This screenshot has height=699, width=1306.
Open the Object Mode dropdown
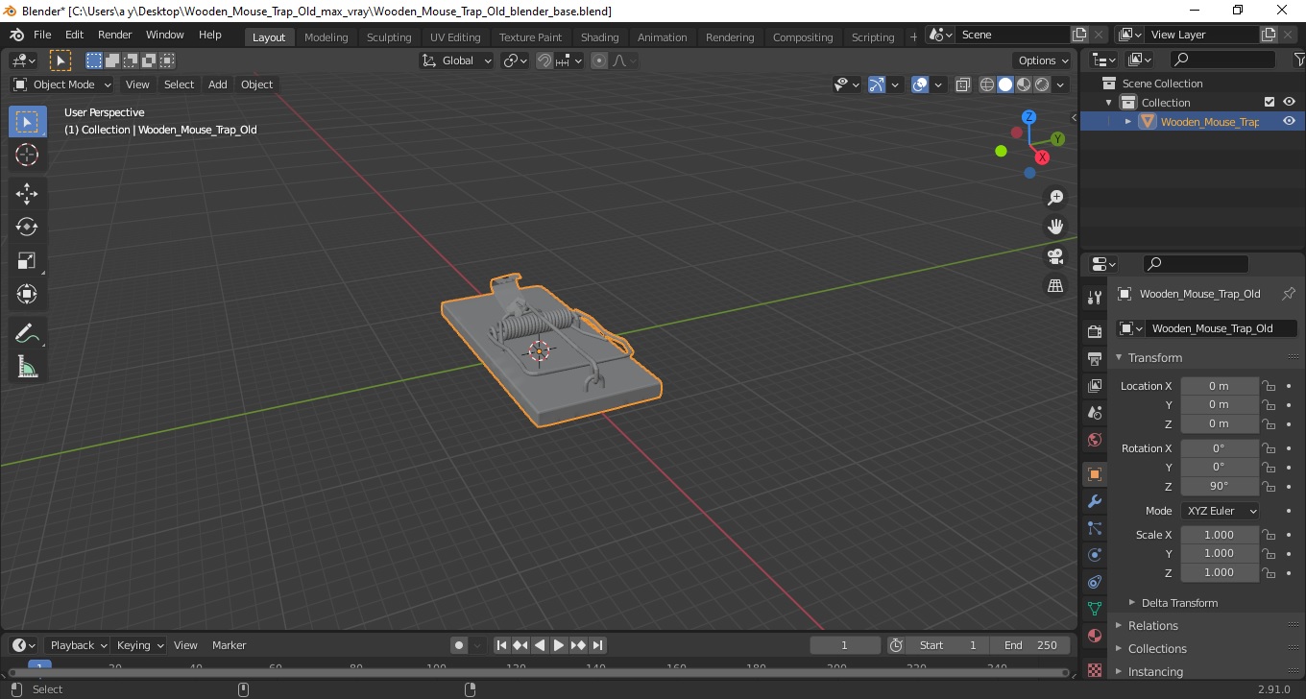[62, 84]
